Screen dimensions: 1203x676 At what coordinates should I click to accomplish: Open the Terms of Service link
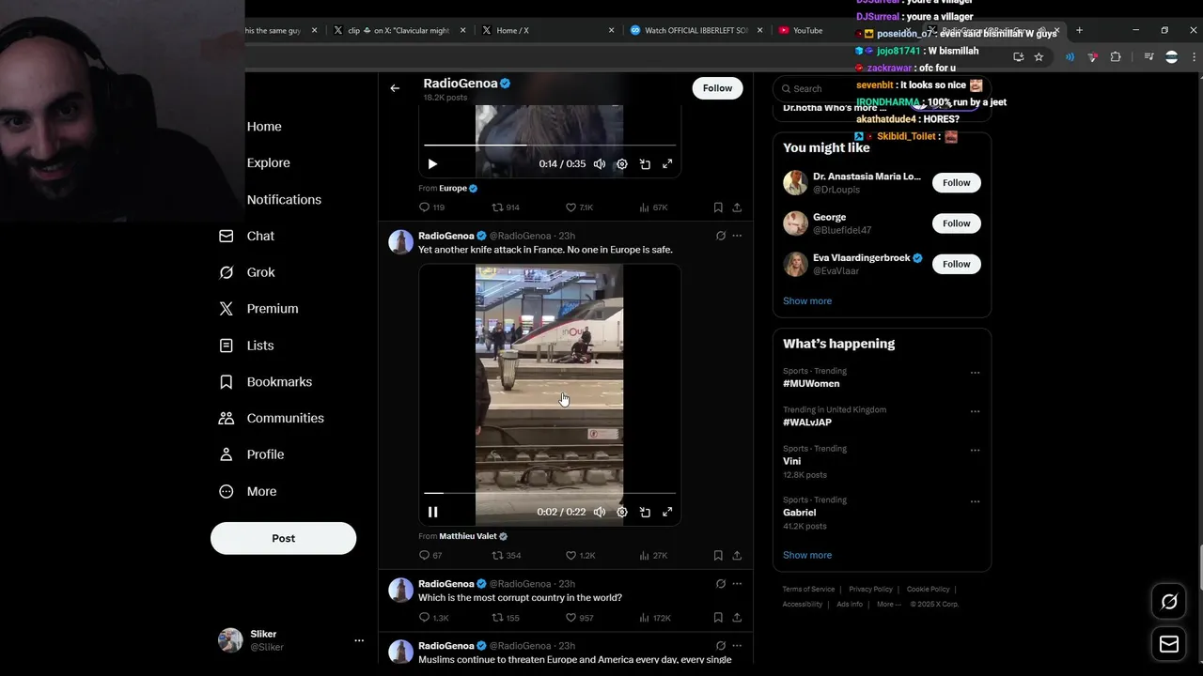808,590
